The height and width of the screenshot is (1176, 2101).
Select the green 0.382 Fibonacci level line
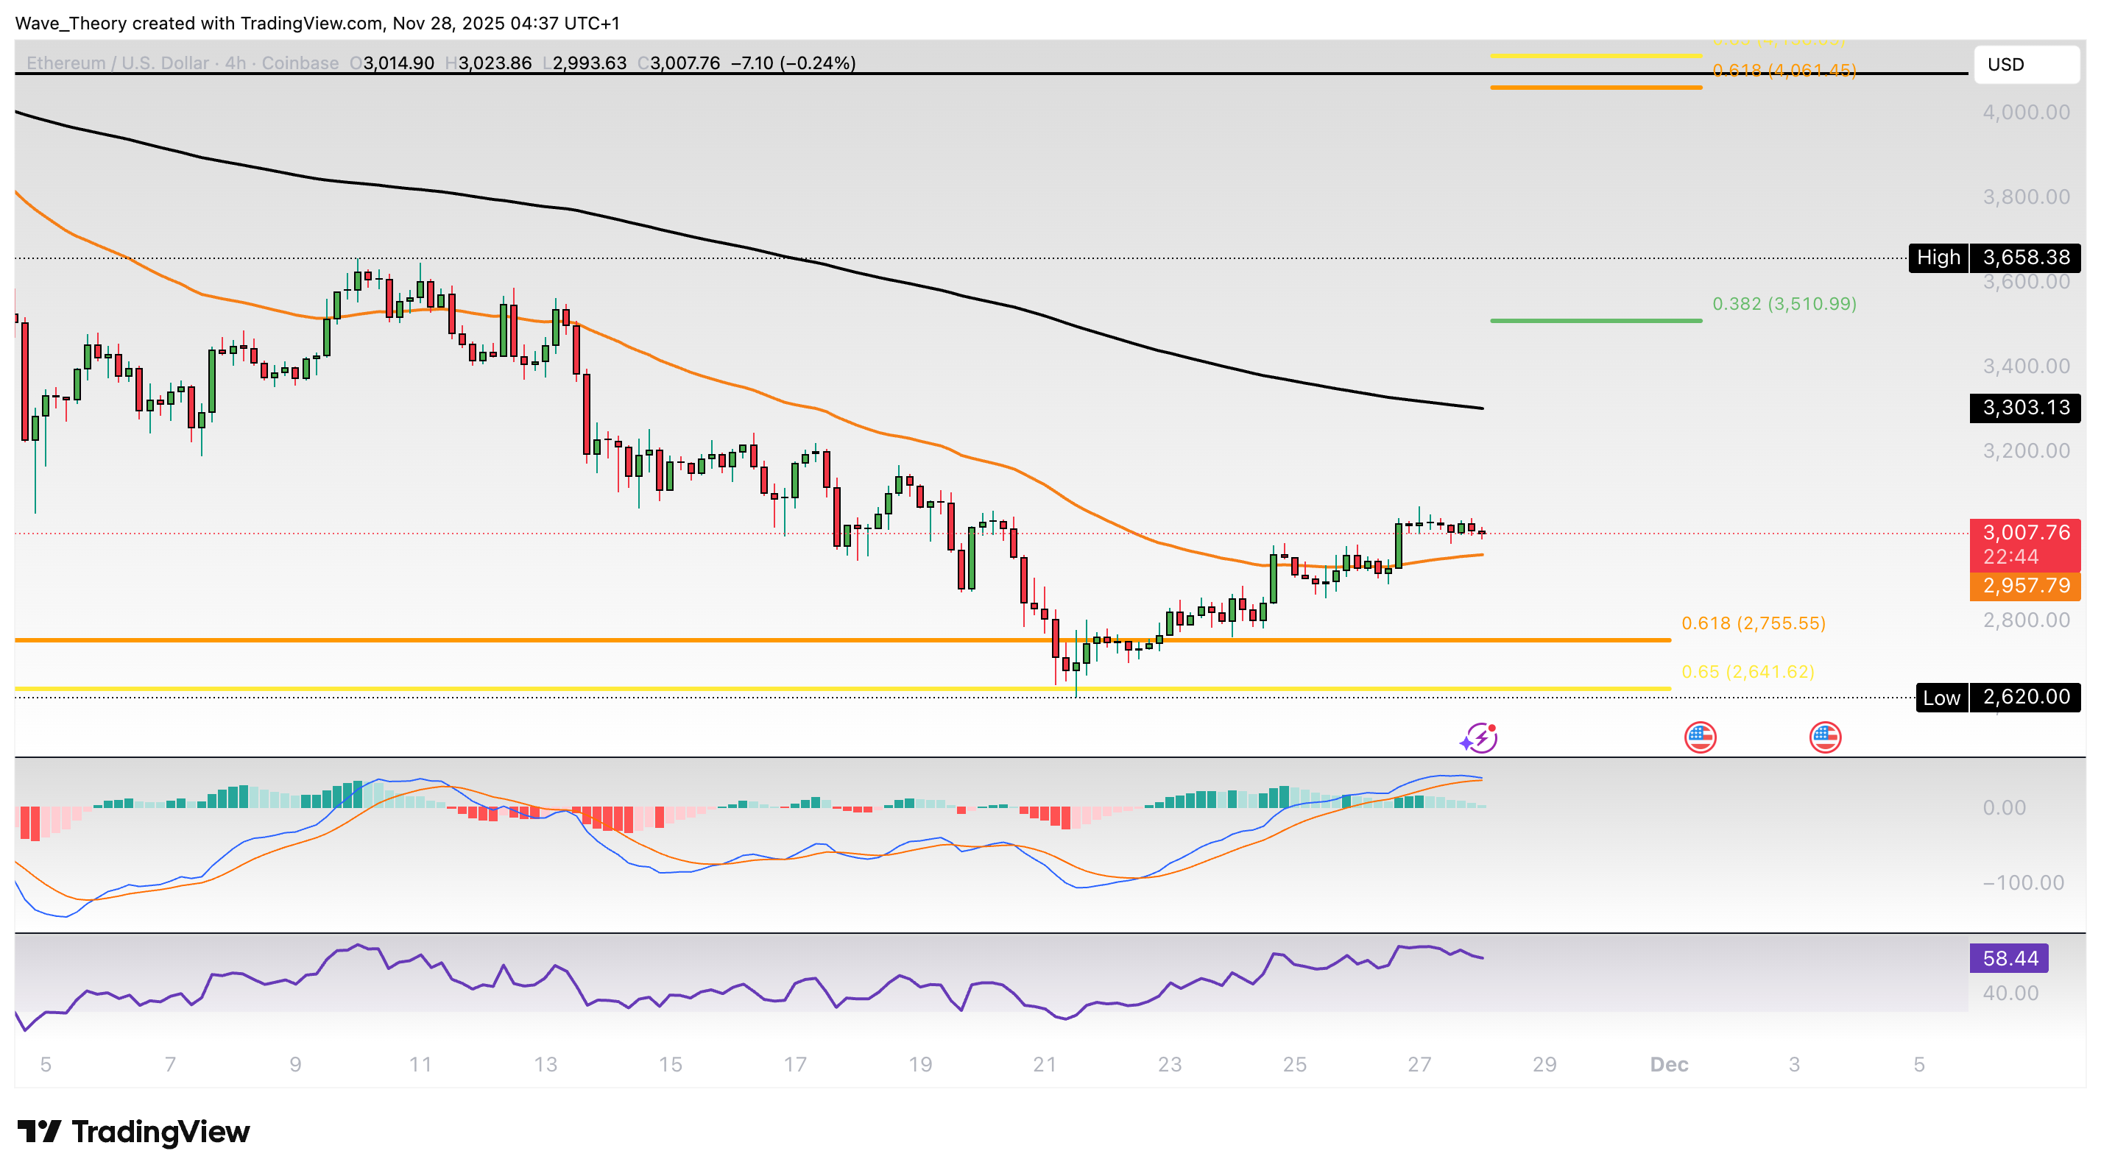(1595, 321)
